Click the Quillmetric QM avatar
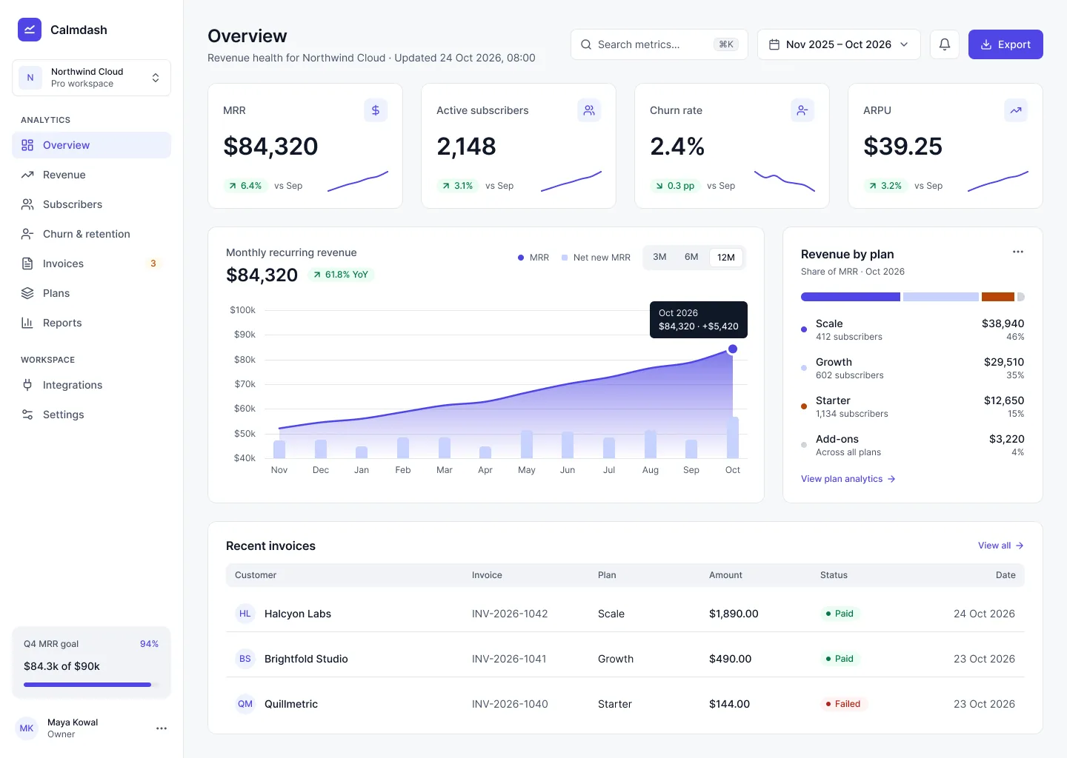The image size is (1067, 758). [x=245, y=704]
